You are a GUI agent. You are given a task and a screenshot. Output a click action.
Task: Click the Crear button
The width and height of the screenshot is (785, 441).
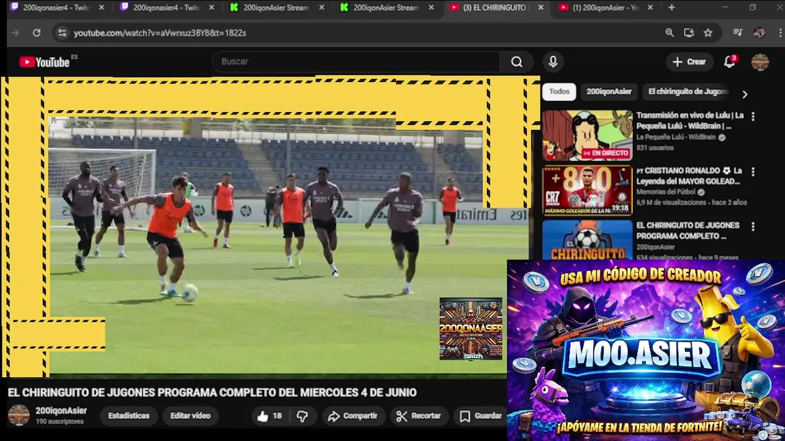pos(689,62)
